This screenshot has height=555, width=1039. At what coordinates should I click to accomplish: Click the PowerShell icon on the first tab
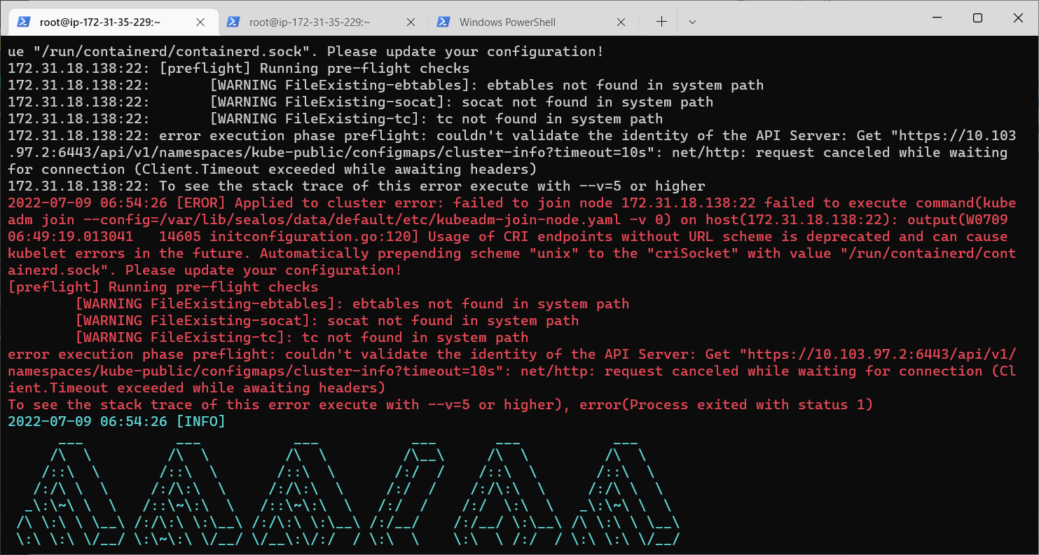coord(25,22)
